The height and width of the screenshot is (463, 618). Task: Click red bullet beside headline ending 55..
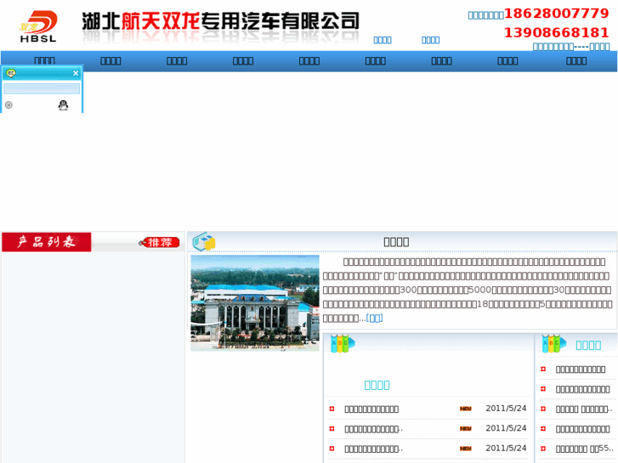point(543,449)
